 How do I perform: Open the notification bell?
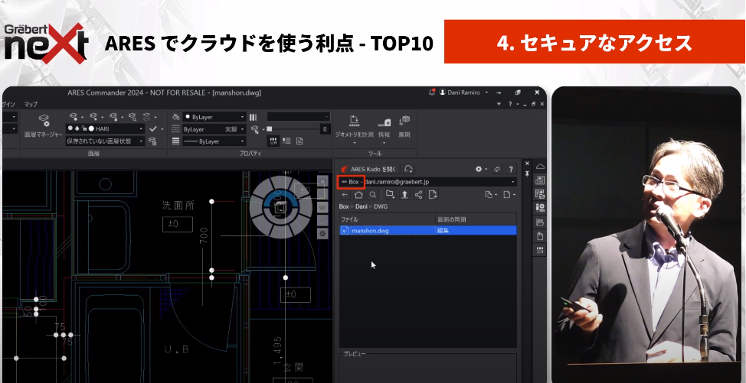432,92
